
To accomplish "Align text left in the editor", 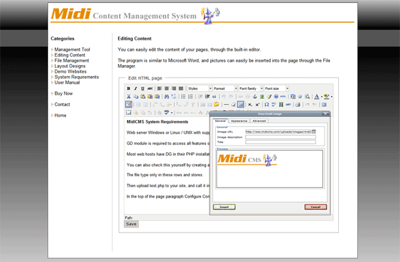I will [159, 88].
